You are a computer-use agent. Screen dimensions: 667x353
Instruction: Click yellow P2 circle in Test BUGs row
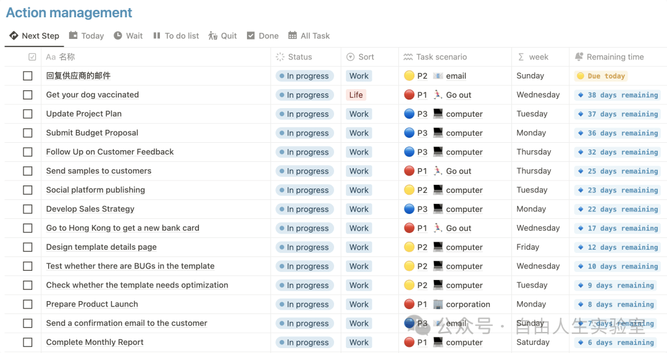click(409, 266)
